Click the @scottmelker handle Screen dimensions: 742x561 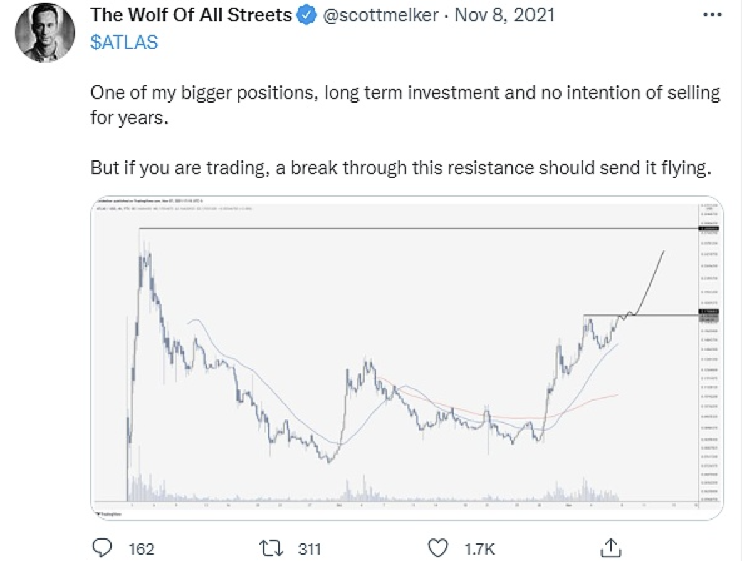tap(380, 15)
